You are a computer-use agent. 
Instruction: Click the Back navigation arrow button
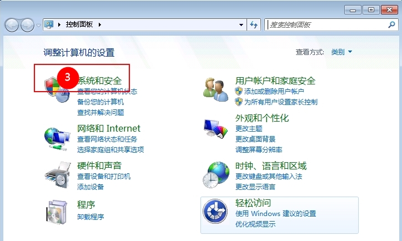click(12, 25)
